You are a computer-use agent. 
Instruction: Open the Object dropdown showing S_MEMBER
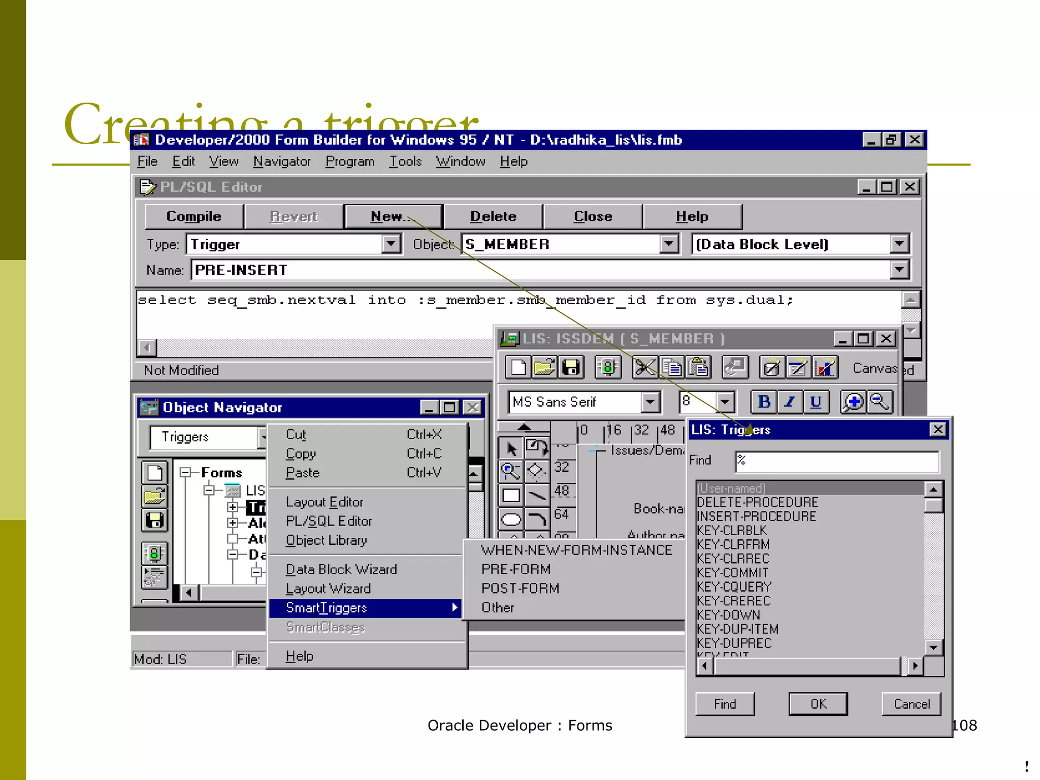pyautogui.click(x=669, y=244)
